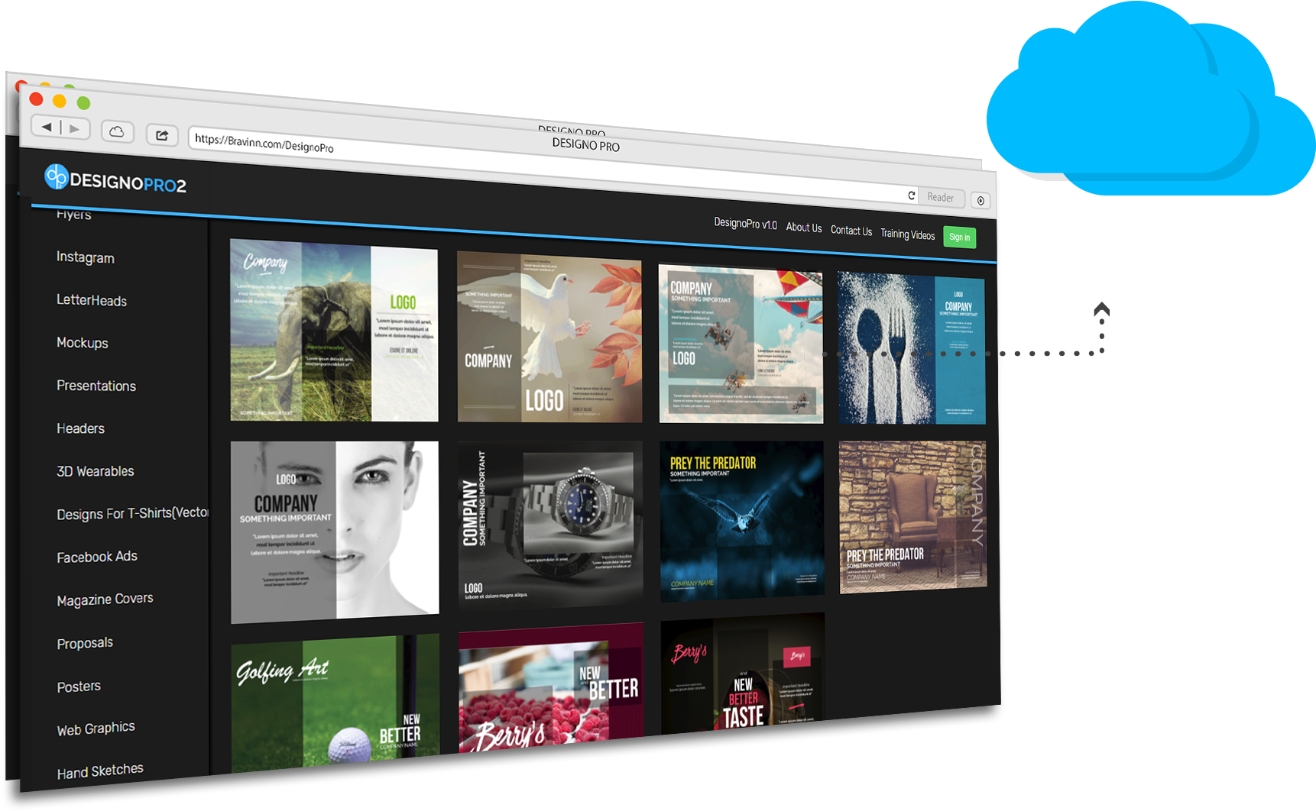Open the Web Graphics category
The height and width of the screenshot is (811, 1316).
tap(96, 729)
